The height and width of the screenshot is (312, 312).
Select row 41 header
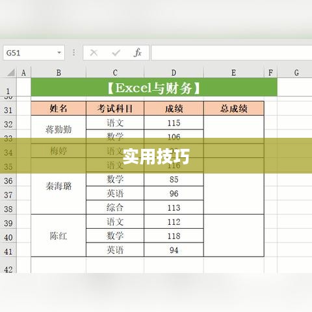click(8, 250)
